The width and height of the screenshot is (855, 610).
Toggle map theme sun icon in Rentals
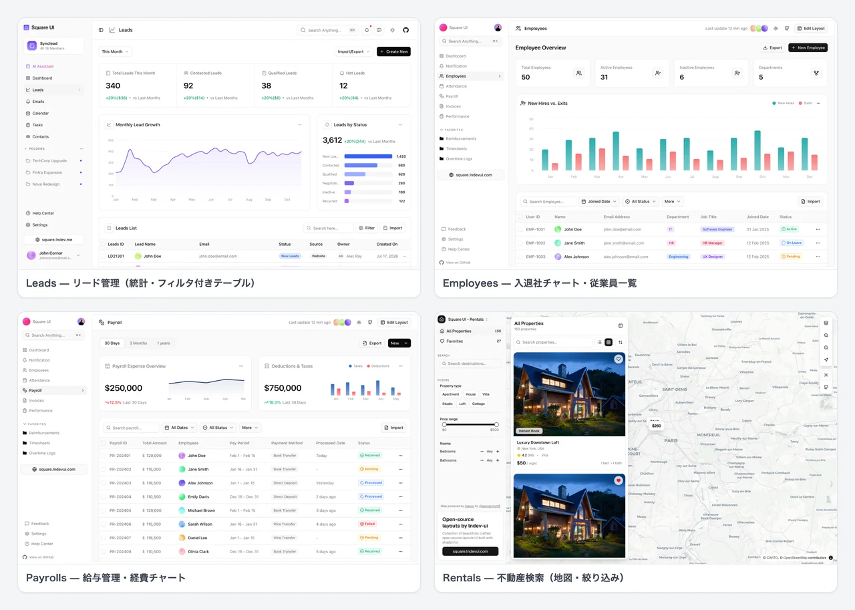tap(826, 375)
